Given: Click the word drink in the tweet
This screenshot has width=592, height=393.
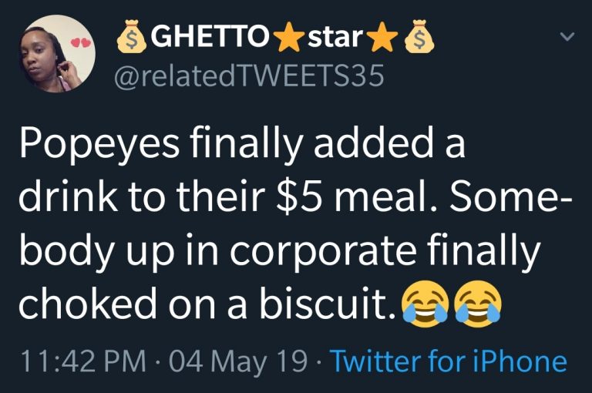Looking at the screenshot, I should pos(61,196).
